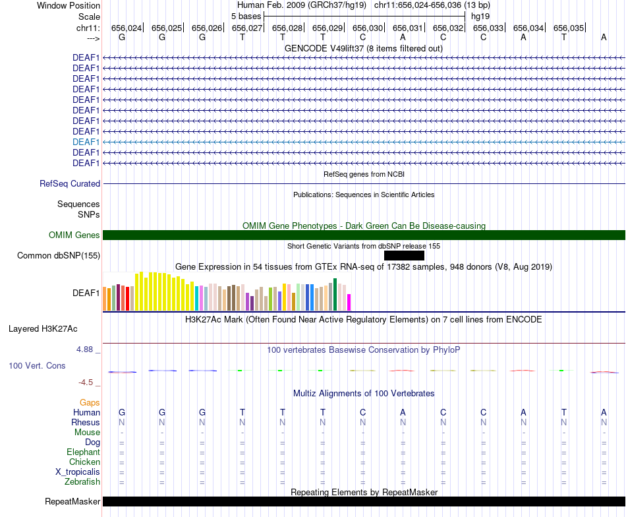Viewport: 626px width, 517px height.
Task: Click the OMIM Genes side label
Action: 74,235
